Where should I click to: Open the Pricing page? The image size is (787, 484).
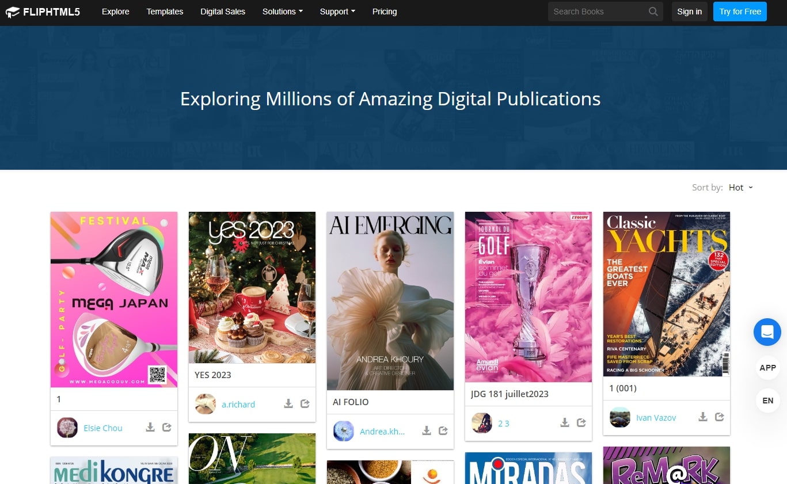pos(385,12)
